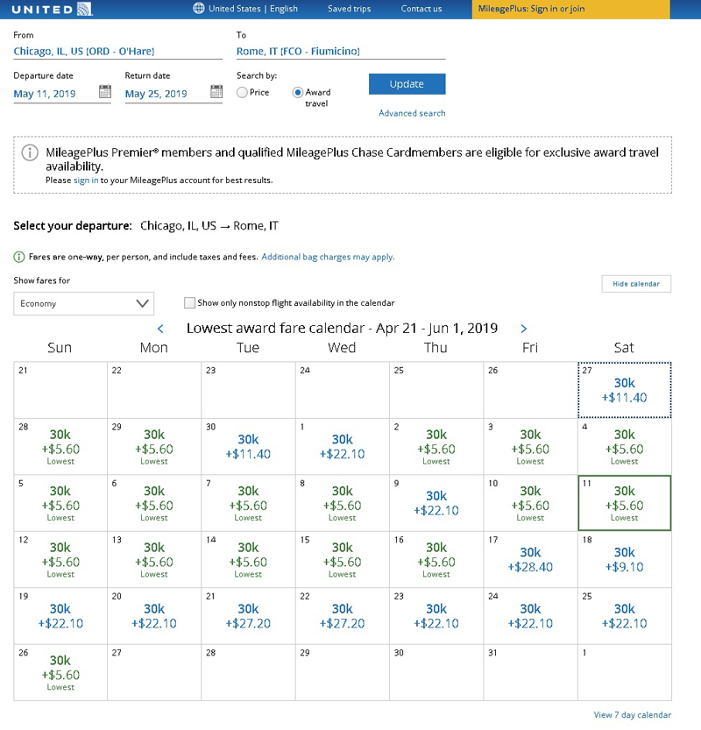Screen dimensions: 701x730
Task: Open the Saved trips menu
Action: 349,9
